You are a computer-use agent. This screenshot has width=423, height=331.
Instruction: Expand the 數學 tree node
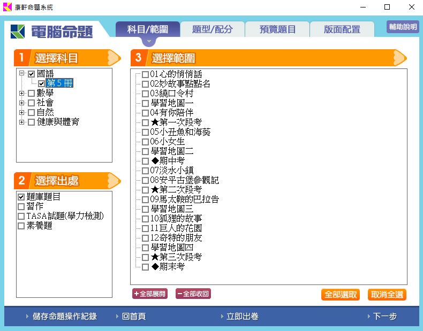point(21,93)
